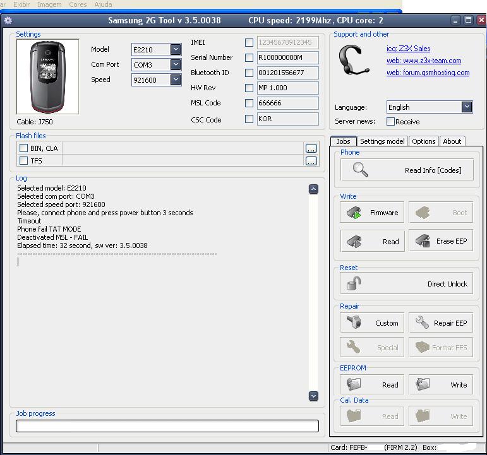The image size is (487, 455).
Task: Click the Read Info [Codes] button
Action: (x=407, y=170)
